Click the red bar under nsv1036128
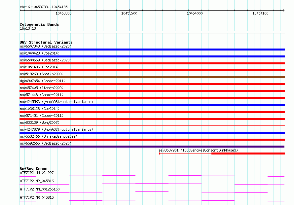This screenshot has width=294, height=205. coord(152,112)
